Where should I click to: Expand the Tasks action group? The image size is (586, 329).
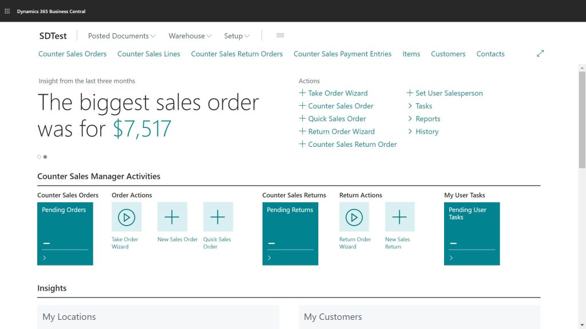[423, 106]
